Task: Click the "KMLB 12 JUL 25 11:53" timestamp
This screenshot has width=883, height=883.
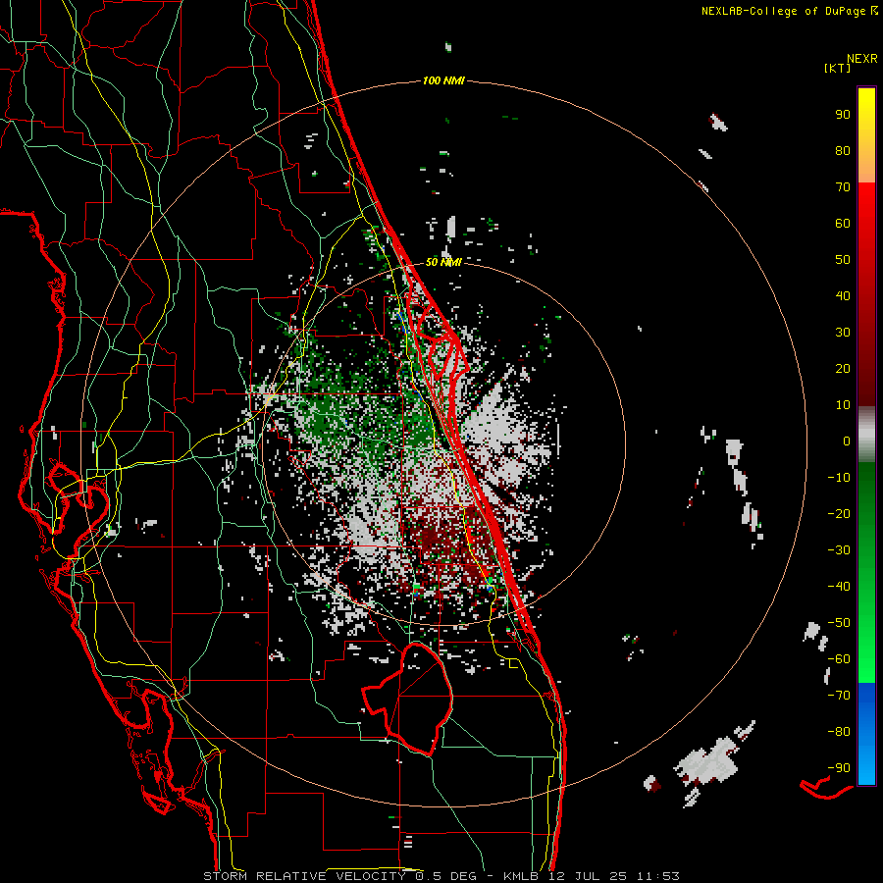Action: [592, 876]
